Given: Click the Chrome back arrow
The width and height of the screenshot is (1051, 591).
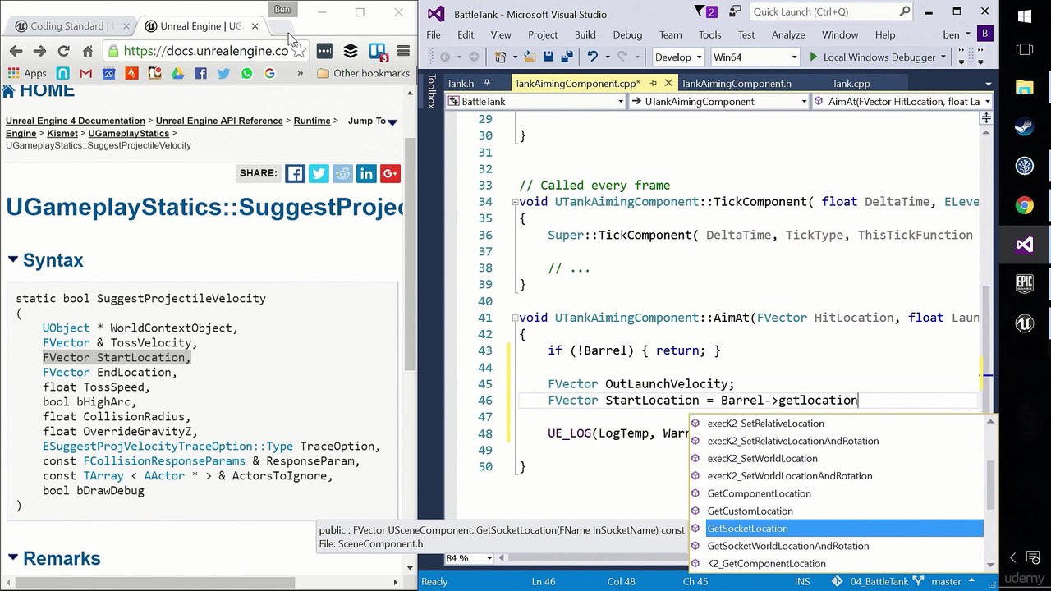Looking at the screenshot, I should pos(16,51).
